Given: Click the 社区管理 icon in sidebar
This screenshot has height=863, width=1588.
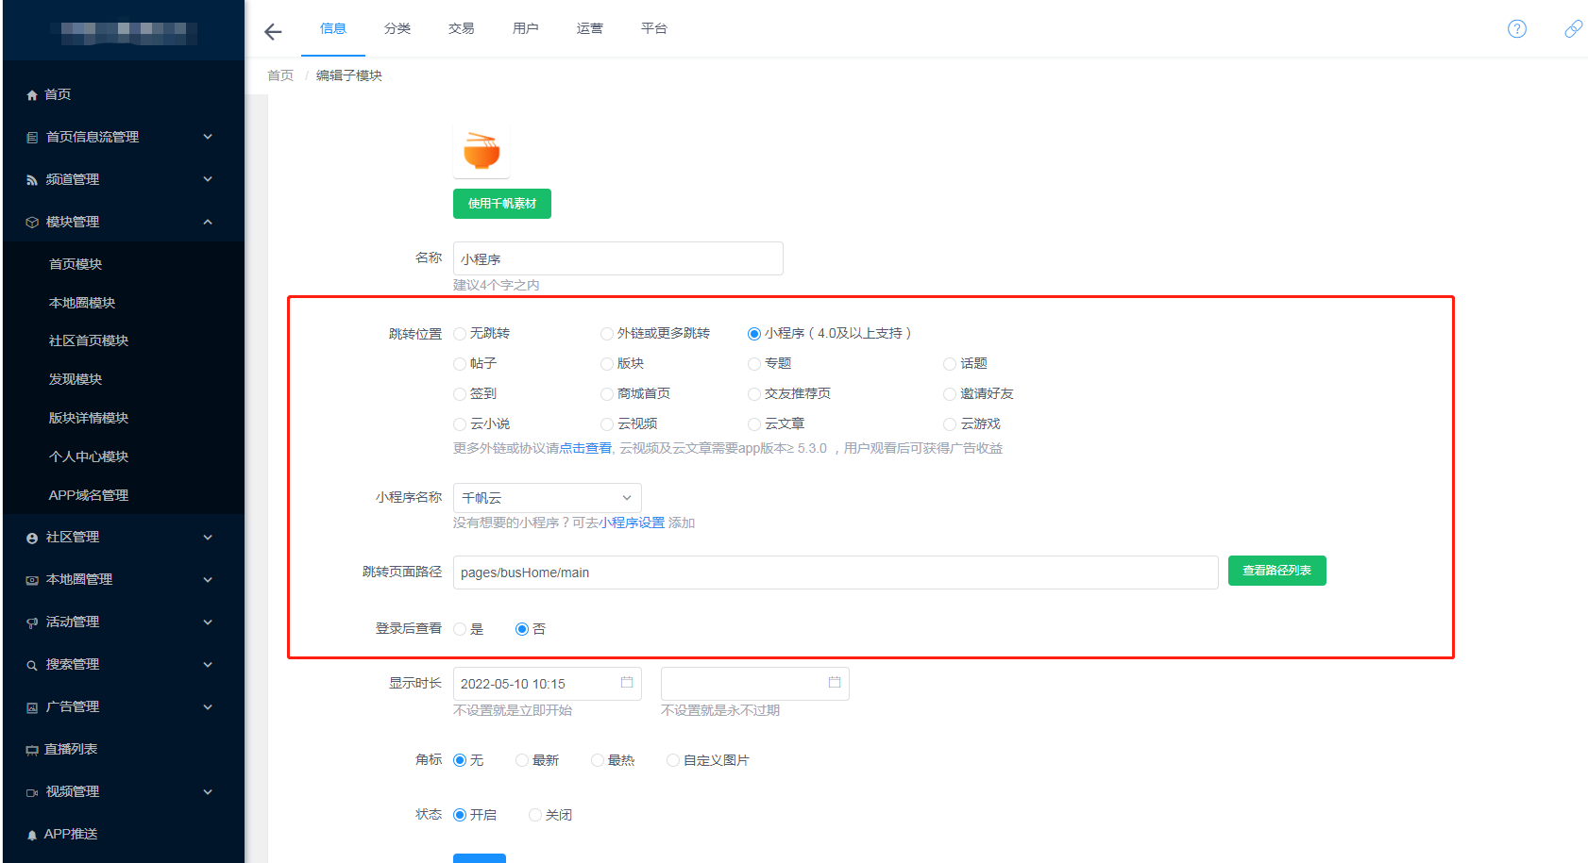Looking at the screenshot, I should click(x=32, y=538).
